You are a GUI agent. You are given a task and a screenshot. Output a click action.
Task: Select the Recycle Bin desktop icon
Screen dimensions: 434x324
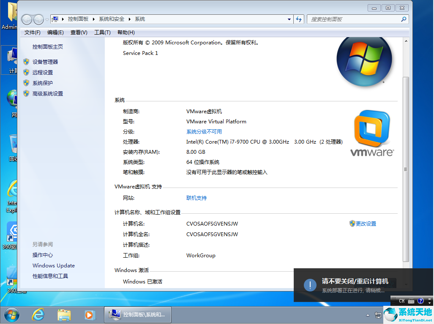(12, 148)
